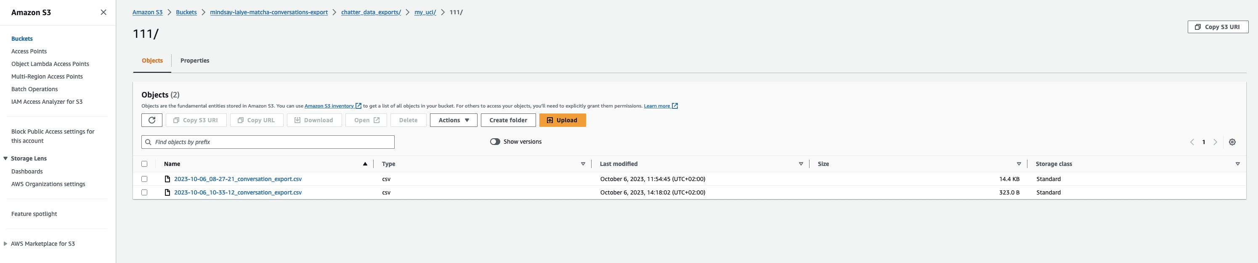This screenshot has height=263, width=1258.
Task: Open my_uci/ breadcrumb
Action: 425,12
